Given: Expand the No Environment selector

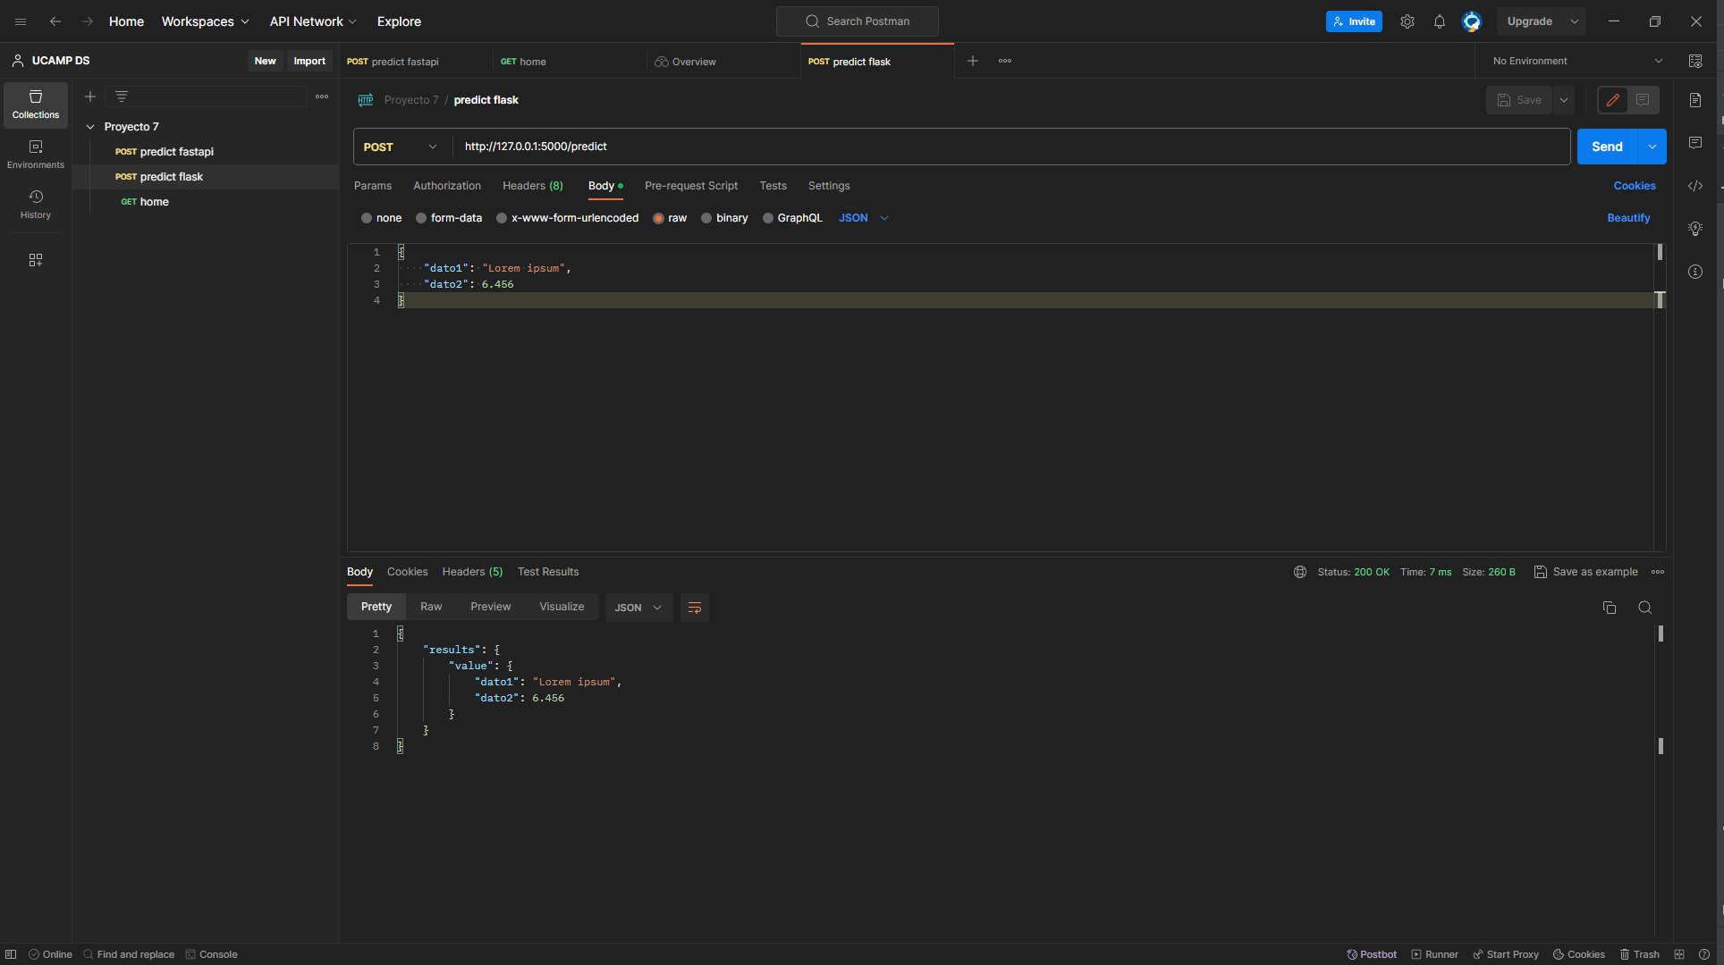Looking at the screenshot, I should [x=1577, y=61].
